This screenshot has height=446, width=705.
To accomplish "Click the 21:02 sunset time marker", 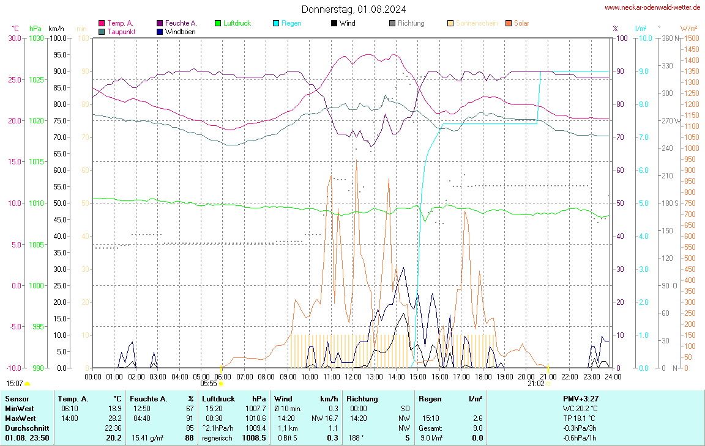I will (535, 384).
